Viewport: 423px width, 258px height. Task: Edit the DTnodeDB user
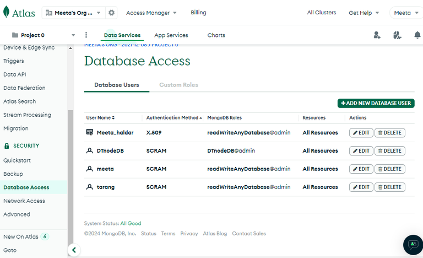361,151
